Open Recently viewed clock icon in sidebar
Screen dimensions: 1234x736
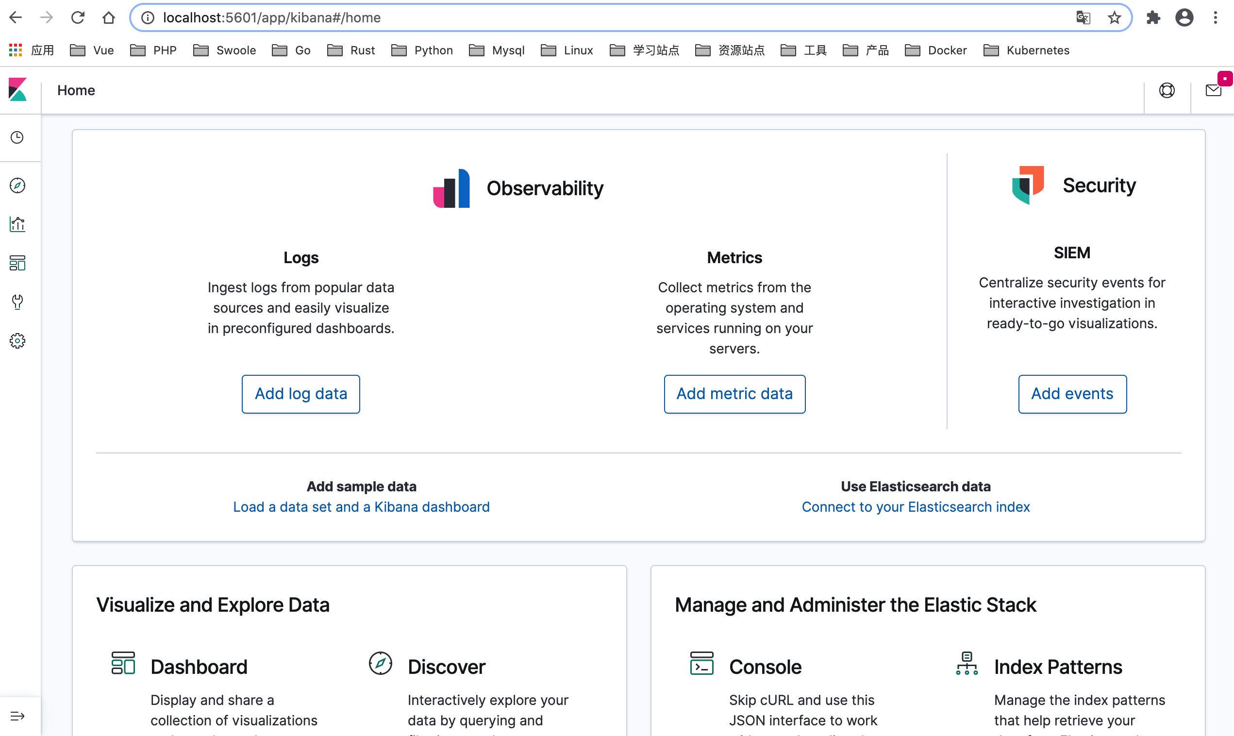[x=17, y=137]
